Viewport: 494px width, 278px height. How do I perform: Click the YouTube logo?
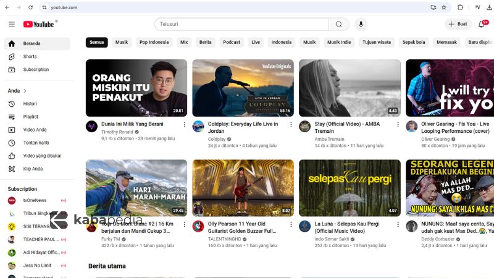(39, 24)
